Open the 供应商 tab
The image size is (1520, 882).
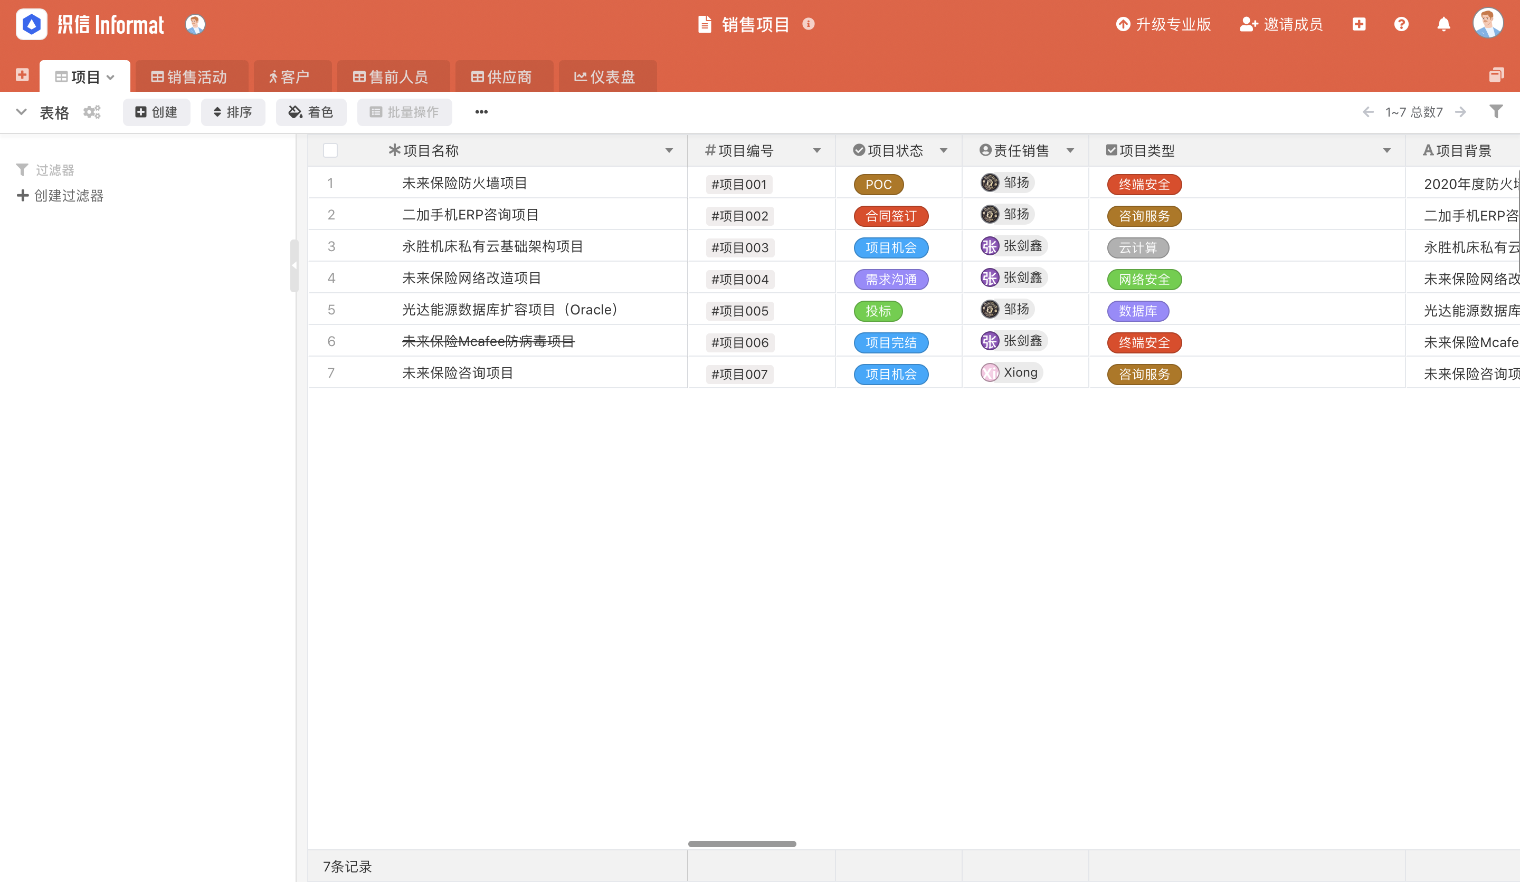pos(503,76)
